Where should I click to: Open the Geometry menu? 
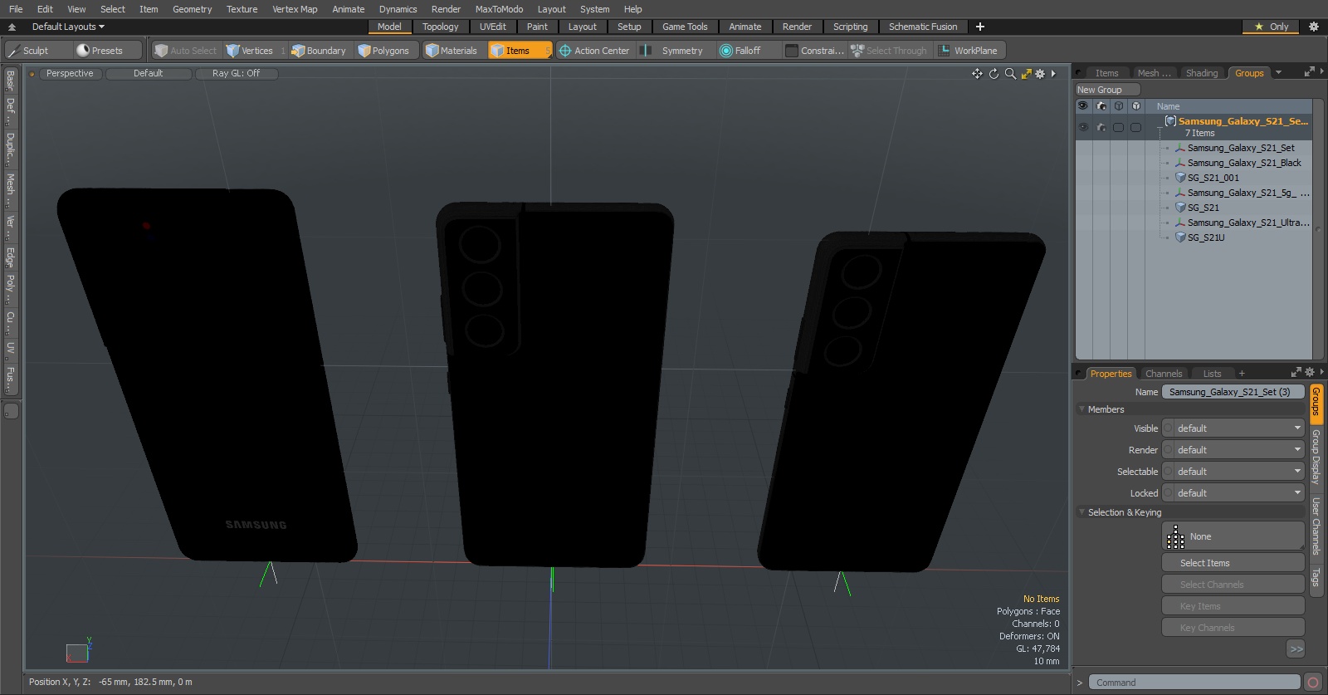[x=192, y=9]
